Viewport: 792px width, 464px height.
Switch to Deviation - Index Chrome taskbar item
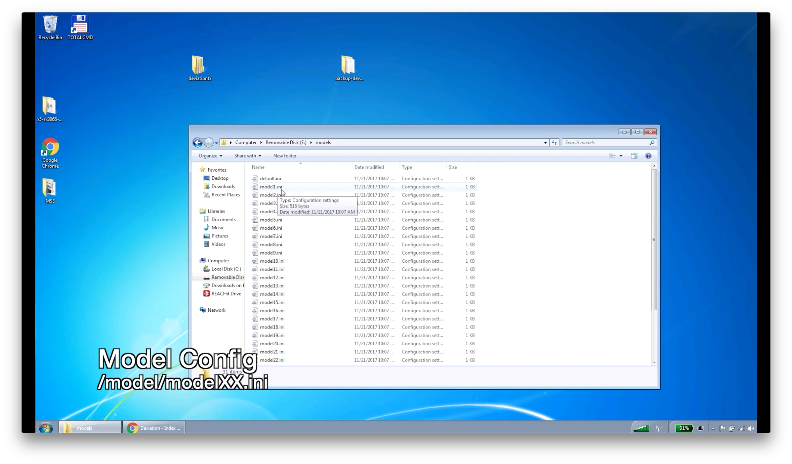(x=154, y=428)
